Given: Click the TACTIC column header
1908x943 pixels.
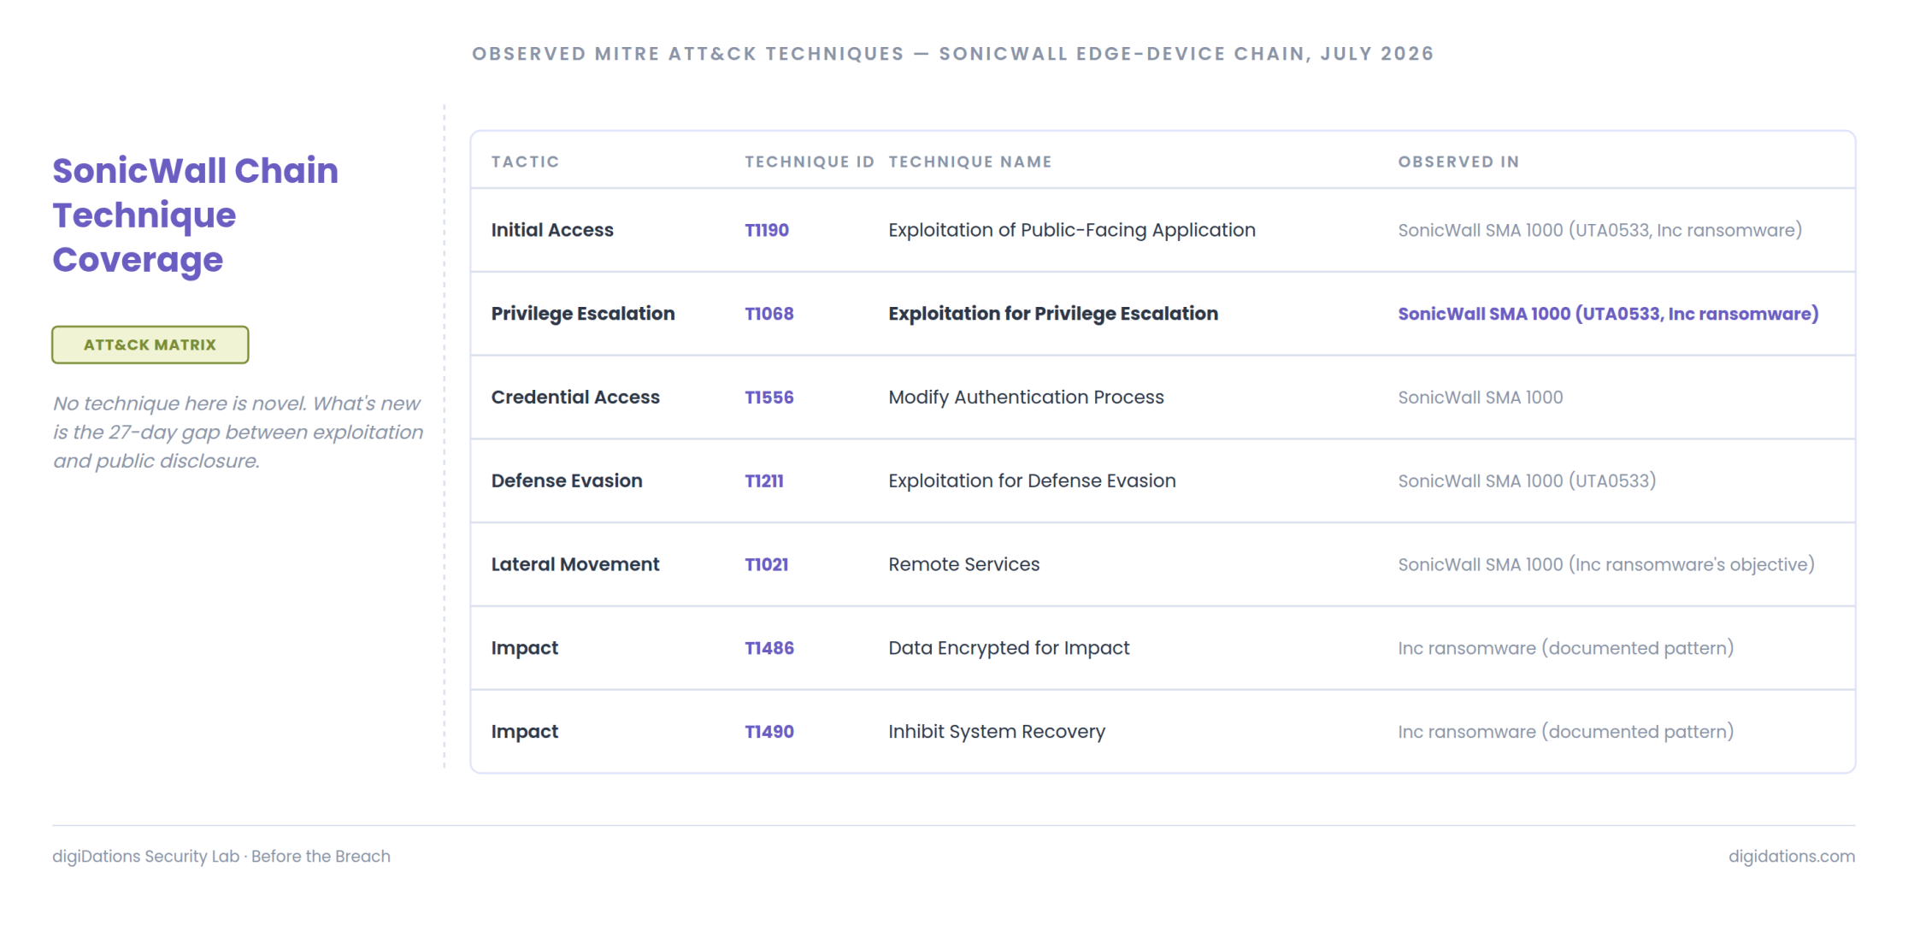Looking at the screenshot, I should (526, 162).
